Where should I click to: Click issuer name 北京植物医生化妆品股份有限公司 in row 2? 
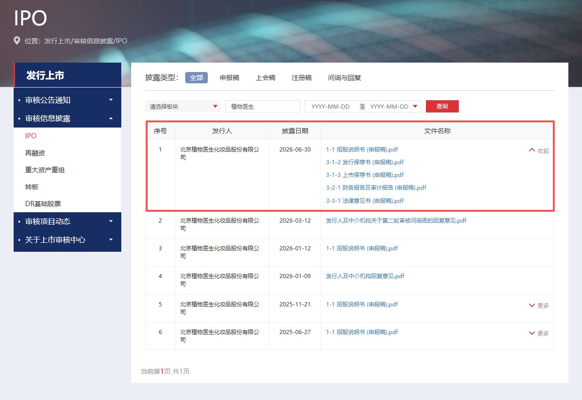tap(220, 224)
